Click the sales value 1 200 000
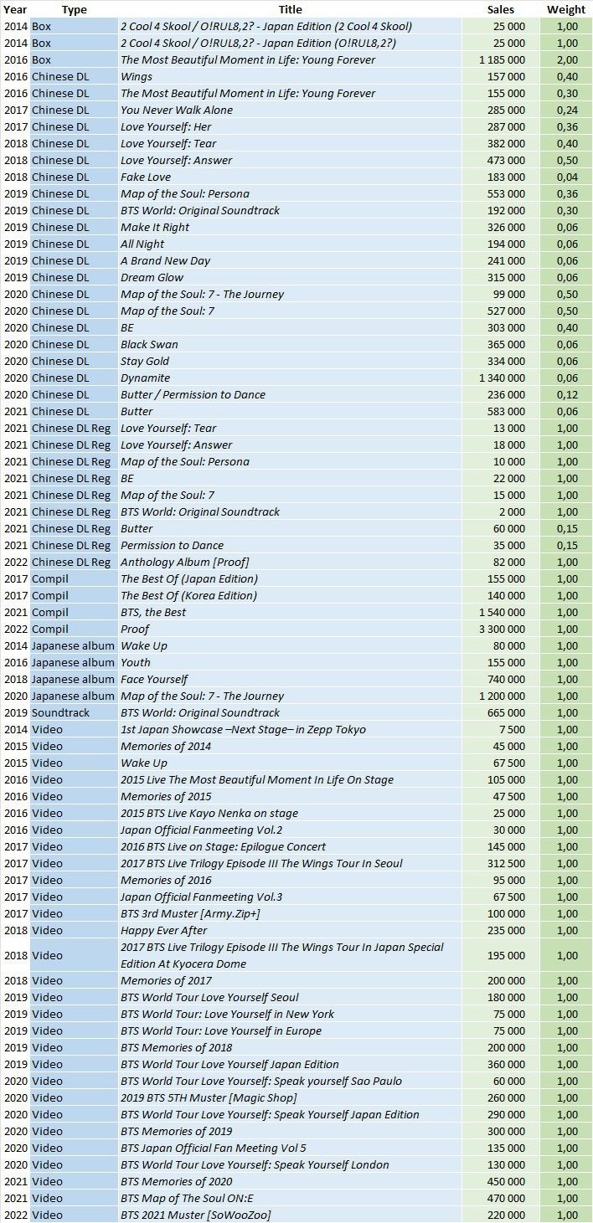593x1223 pixels. [503, 696]
